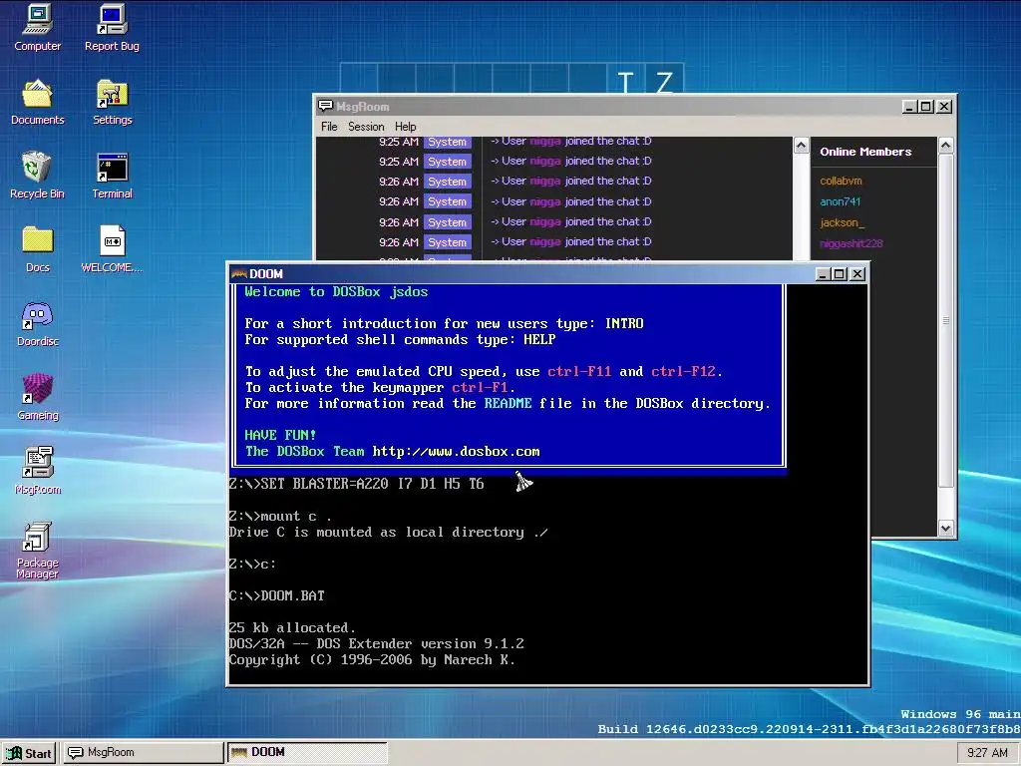Image resolution: width=1021 pixels, height=766 pixels.
Task: Click the DOOM.BAT command line text
Action: point(292,595)
